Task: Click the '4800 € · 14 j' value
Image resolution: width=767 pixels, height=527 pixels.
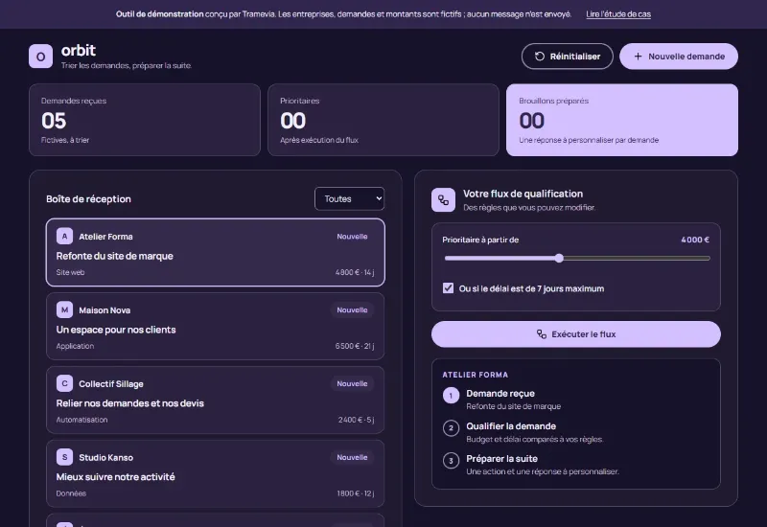Action: click(355, 272)
